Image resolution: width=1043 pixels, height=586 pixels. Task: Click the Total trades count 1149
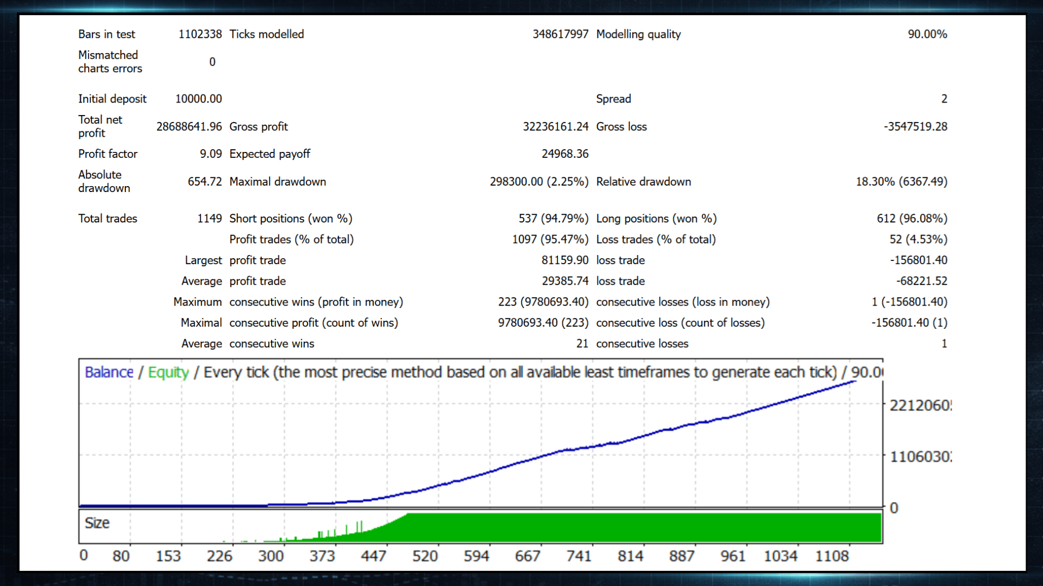coord(209,219)
